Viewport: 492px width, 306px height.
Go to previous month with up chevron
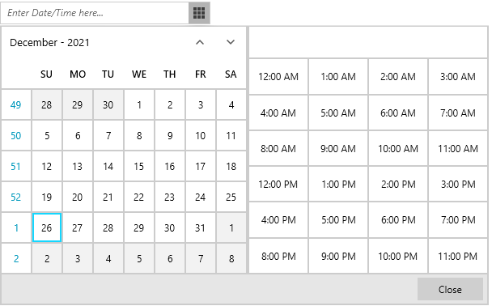(x=200, y=42)
